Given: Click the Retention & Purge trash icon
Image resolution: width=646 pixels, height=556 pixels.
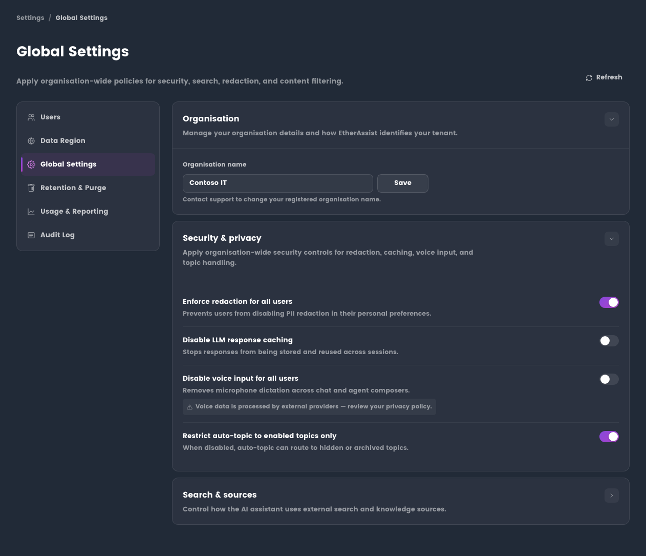Looking at the screenshot, I should [x=31, y=188].
